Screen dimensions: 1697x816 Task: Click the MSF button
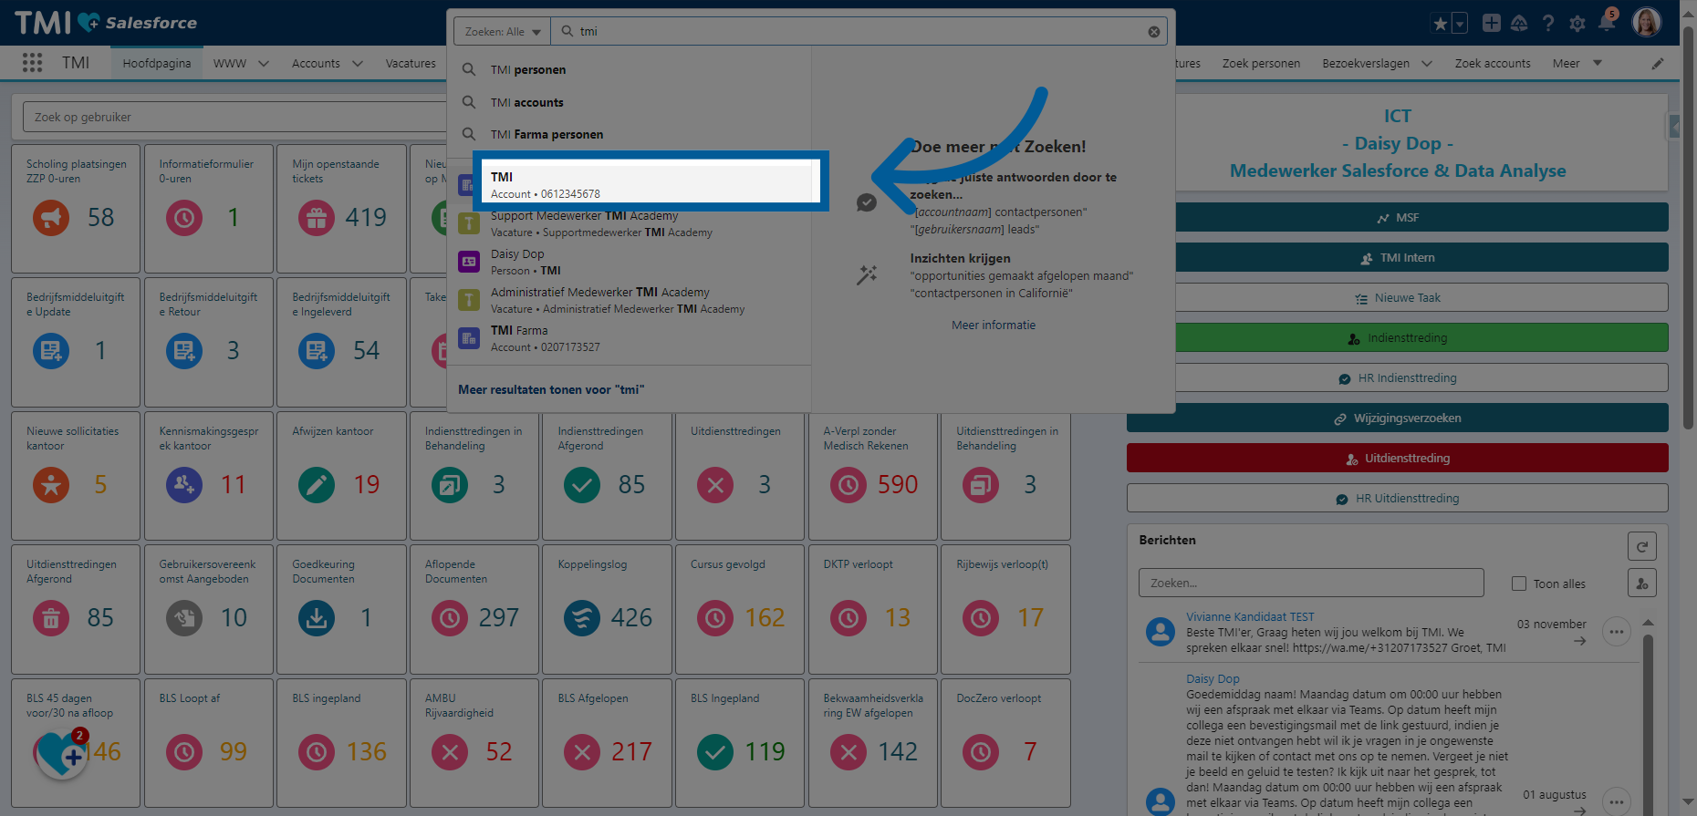tap(1398, 217)
